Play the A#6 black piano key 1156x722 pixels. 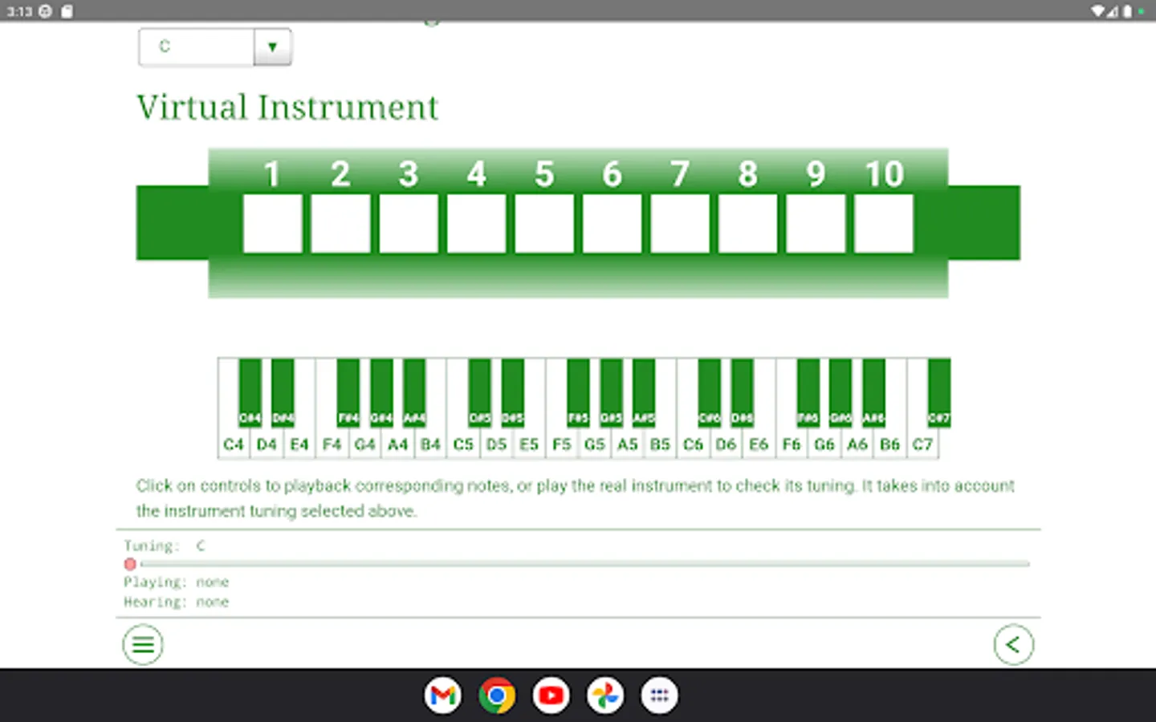(x=873, y=392)
